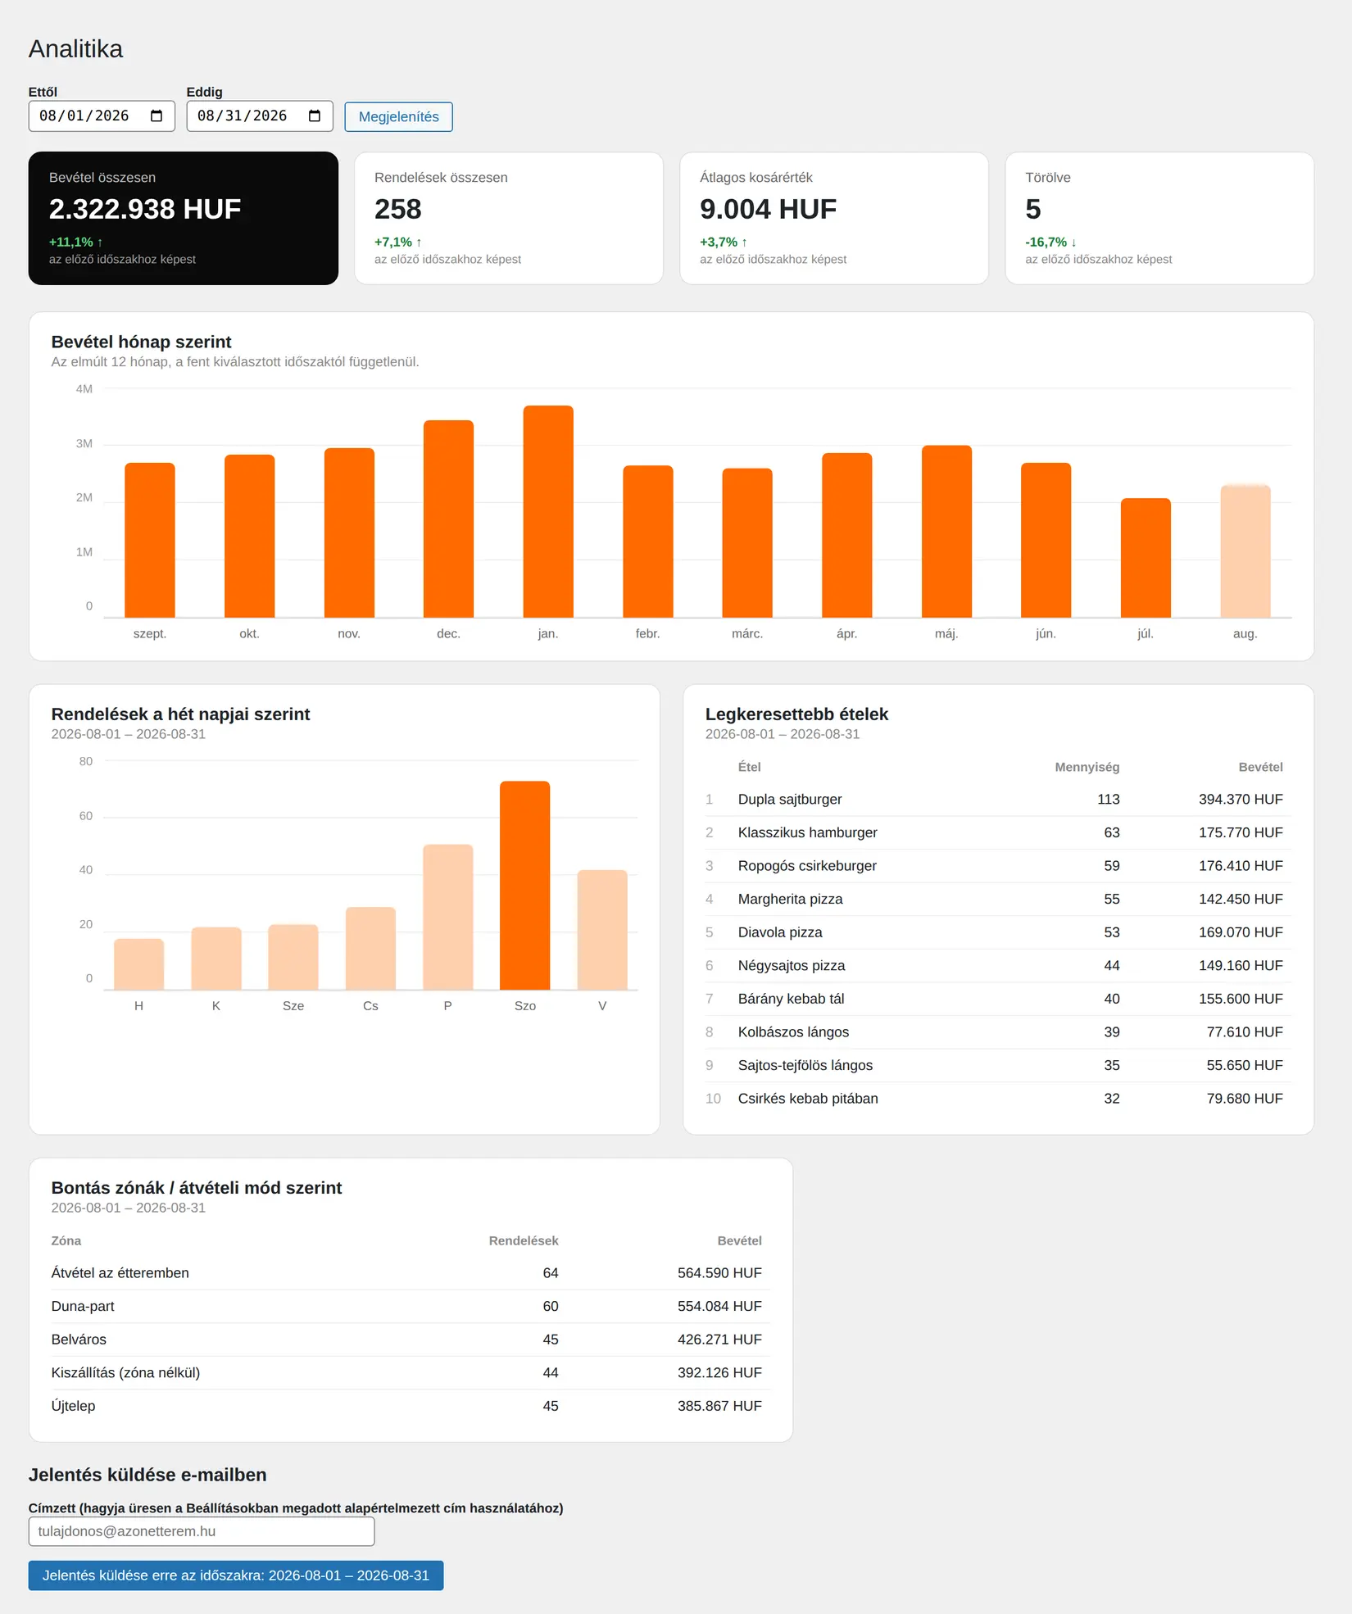This screenshot has height=1614, width=1352.
Task: Click the Mennyiség column header
Action: pos(1087,767)
